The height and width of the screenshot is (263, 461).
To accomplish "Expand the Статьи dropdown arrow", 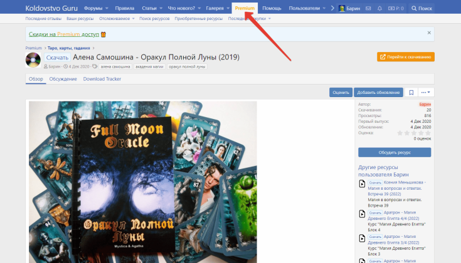I will click(161, 8).
